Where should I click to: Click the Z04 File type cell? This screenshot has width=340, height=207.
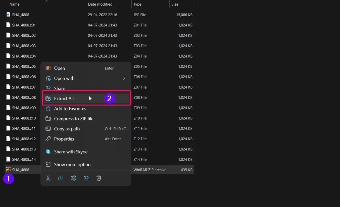coord(140,56)
